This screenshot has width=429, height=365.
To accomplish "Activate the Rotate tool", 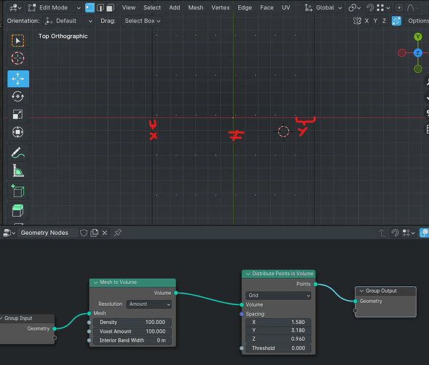I will tap(17, 96).
